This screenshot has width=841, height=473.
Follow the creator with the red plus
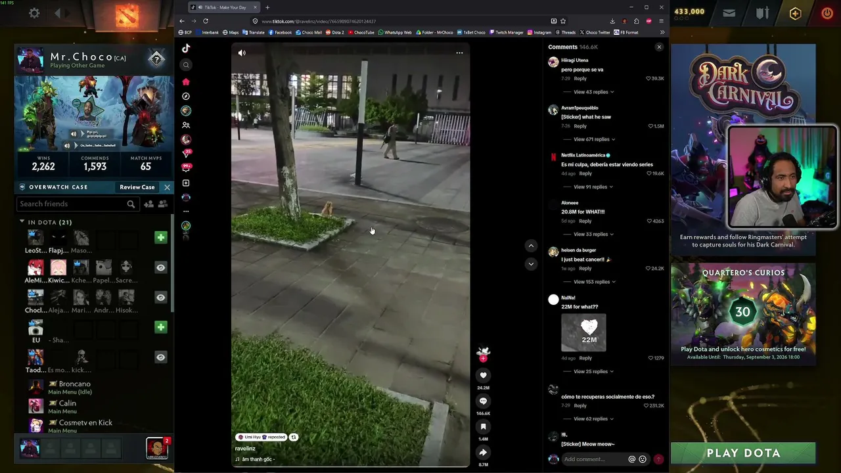[483, 359]
